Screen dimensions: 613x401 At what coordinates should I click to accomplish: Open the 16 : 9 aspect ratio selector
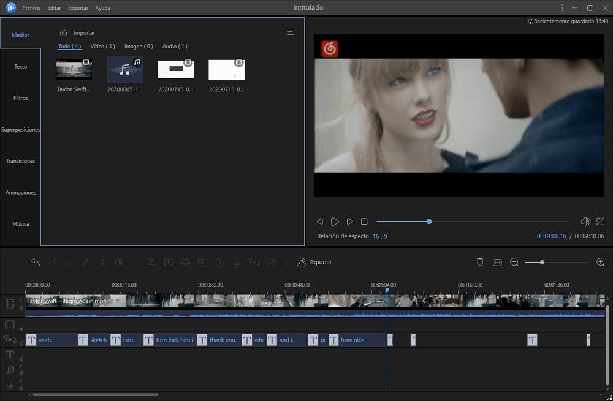click(x=380, y=236)
